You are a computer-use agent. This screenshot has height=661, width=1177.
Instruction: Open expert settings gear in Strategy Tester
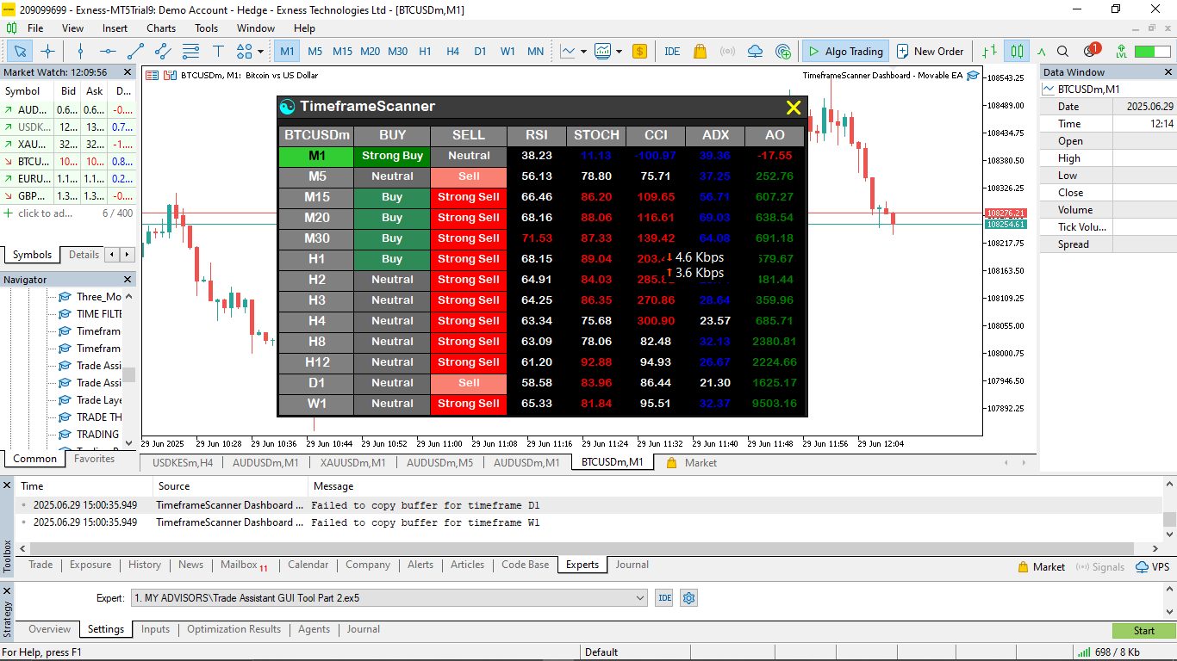coord(688,598)
